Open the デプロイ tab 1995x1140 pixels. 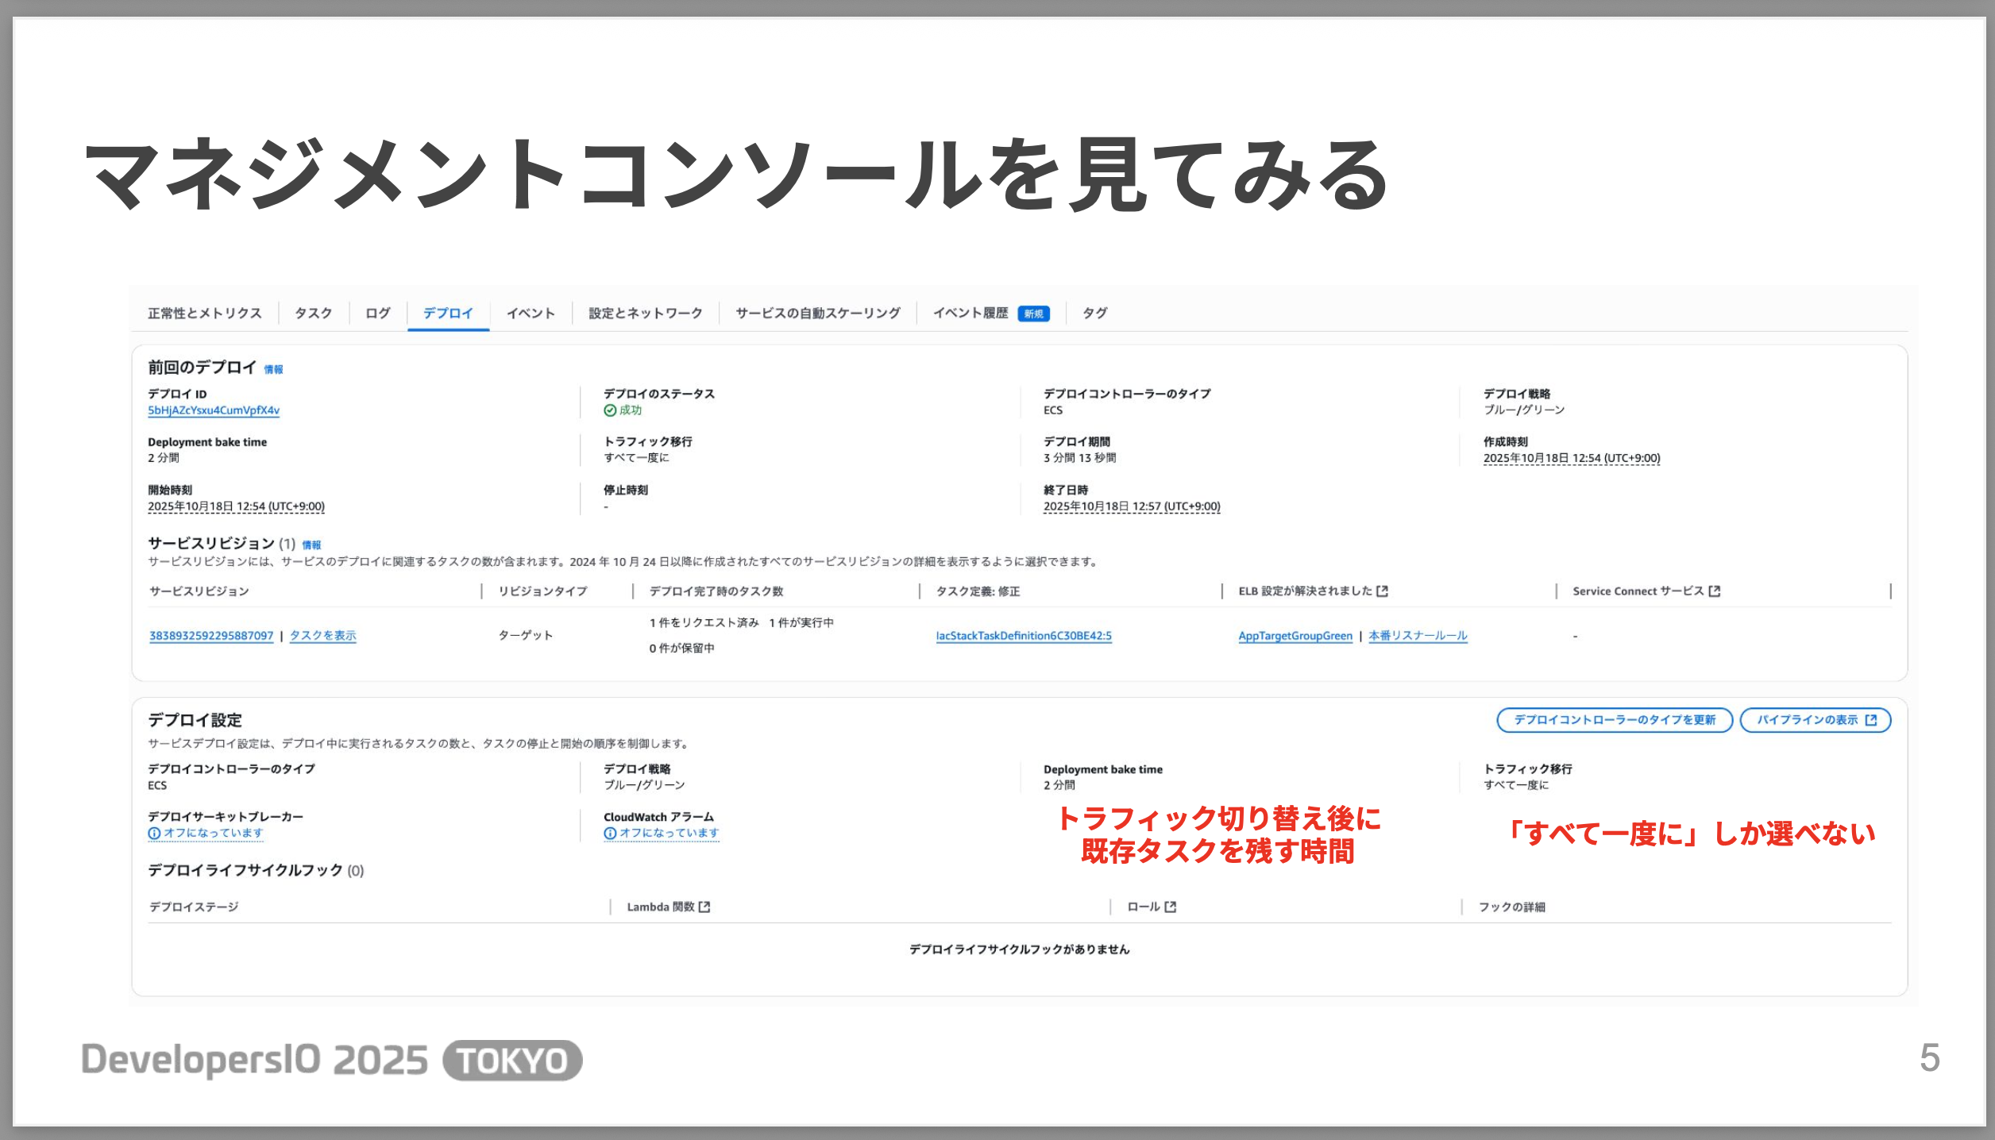[x=448, y=313]
